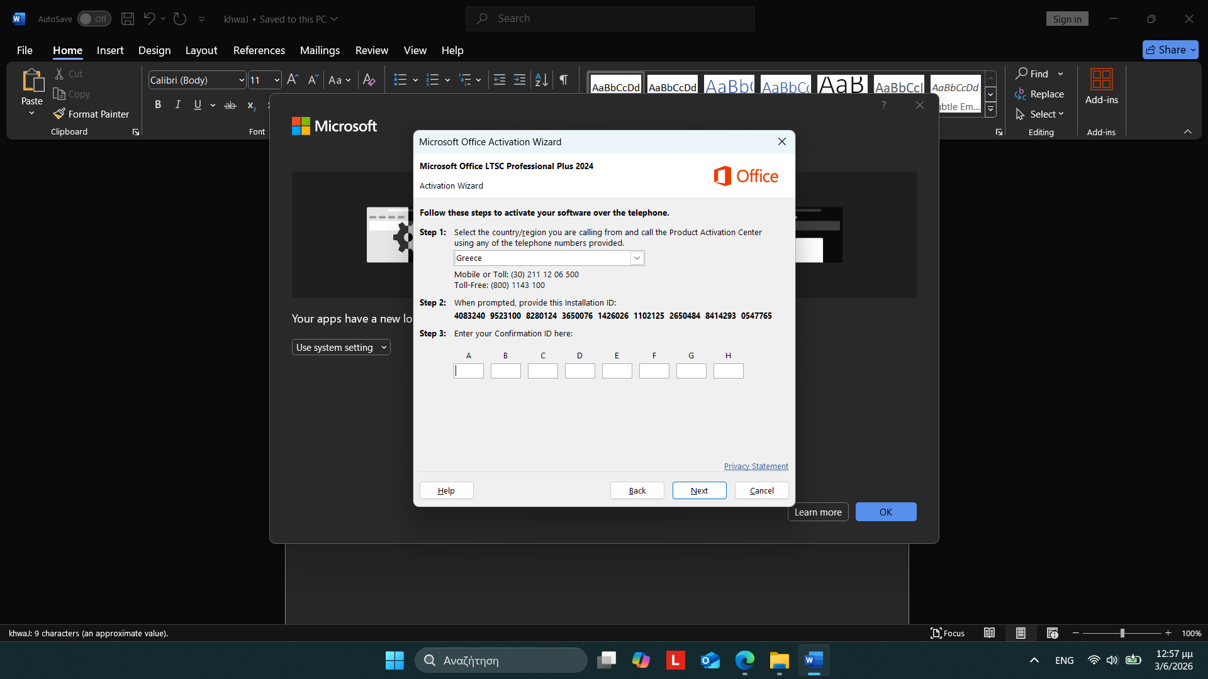Open the Privacy Statement link
1208x679 pixels.
pos(756,466)
